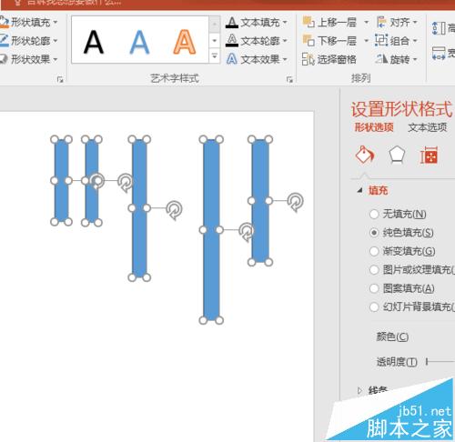
Task: Open the Text Effects dropdown arrow
Action: click(x=285, y=59)
